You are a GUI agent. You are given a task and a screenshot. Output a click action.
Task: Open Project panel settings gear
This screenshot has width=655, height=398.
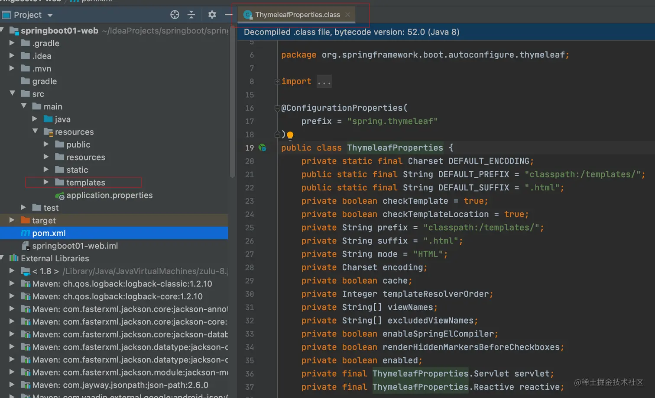click(212, 15)
